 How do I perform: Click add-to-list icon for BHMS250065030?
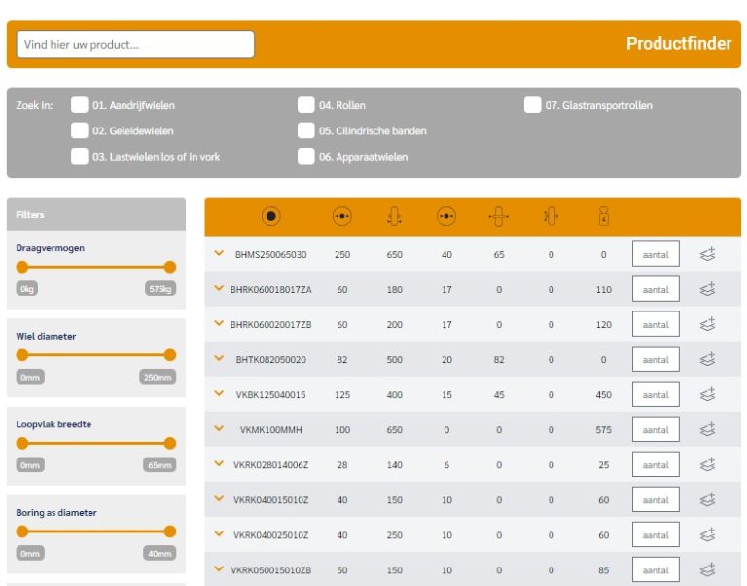click(x=707, y=254)
